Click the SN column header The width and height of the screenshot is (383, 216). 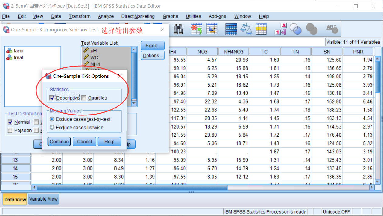[327, 52]
